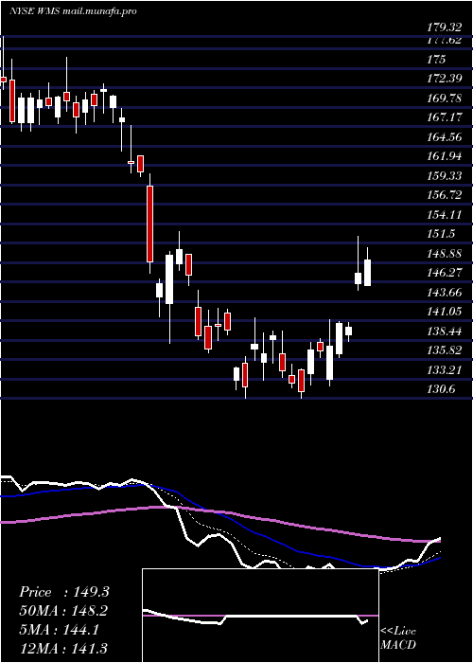Click the 141.05 price axis label

(444, 312)
